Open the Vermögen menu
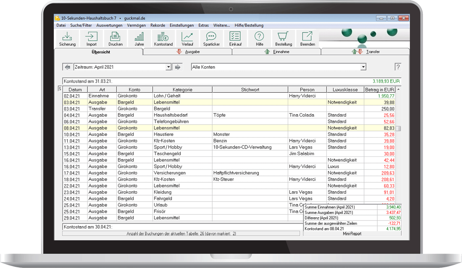Viewport: 462px width, 268px height. click(x=136, y=25)
